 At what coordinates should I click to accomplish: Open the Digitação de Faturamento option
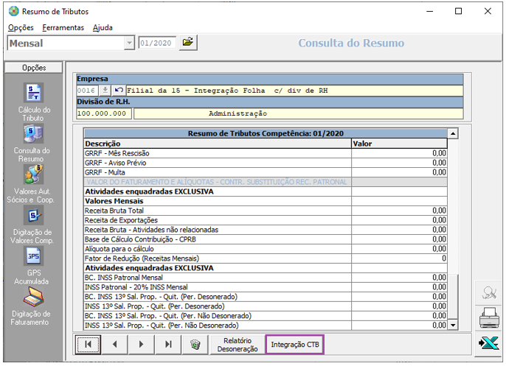34,297
